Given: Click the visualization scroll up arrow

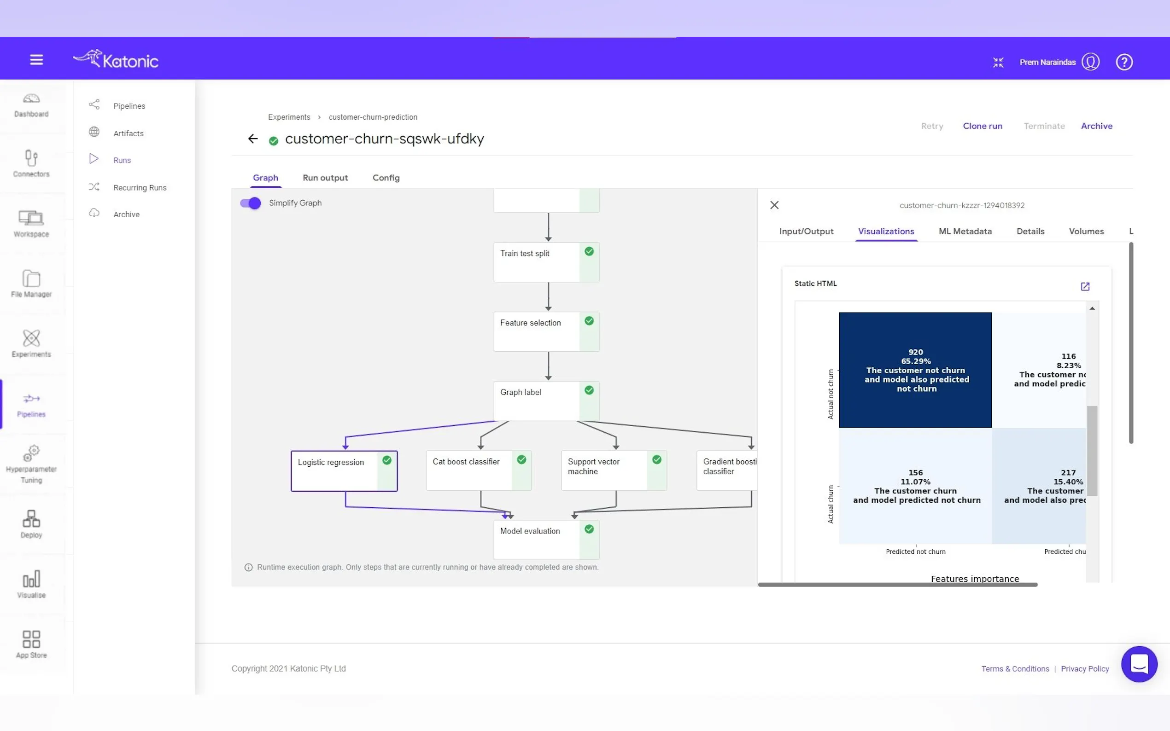Looking at the screenshot, I should (1092, 308).
